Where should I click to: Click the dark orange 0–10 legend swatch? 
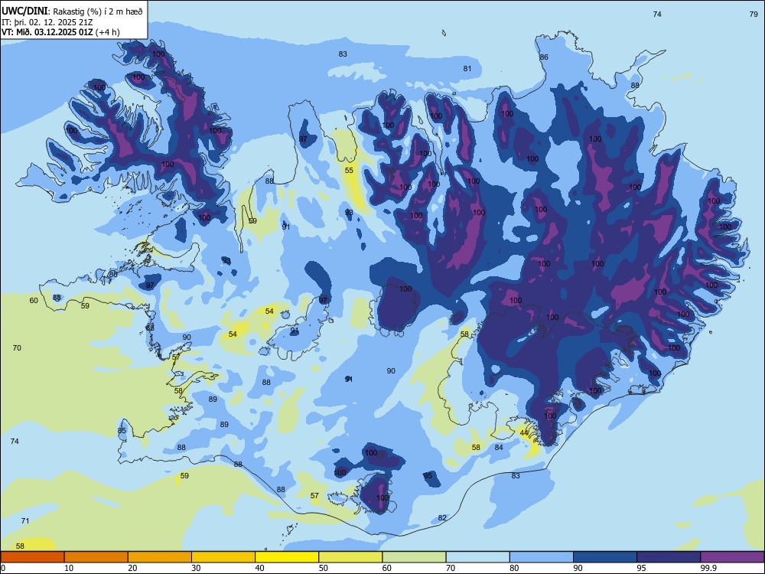pos(33,557)
